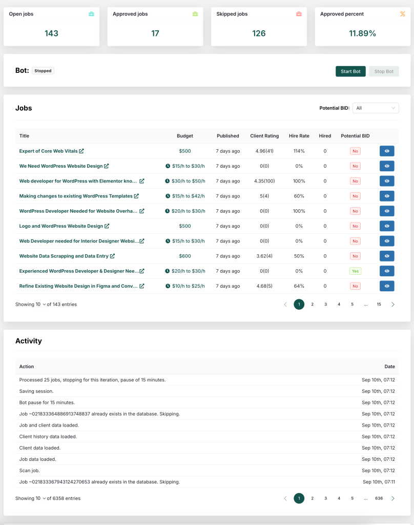Viewport: 414px width, 525px height.
Task: Click the briefcase icon on Skipped jobs card
Action: tap(299, 14)
